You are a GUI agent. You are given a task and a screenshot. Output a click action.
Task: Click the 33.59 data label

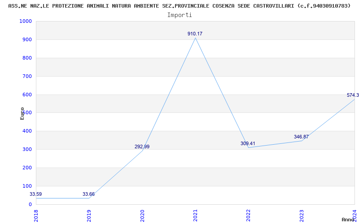point(36,194)
